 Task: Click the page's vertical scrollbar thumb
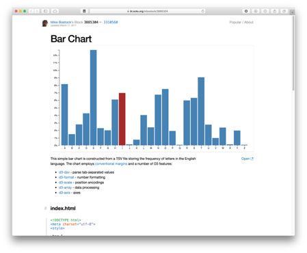coord(293,53)
